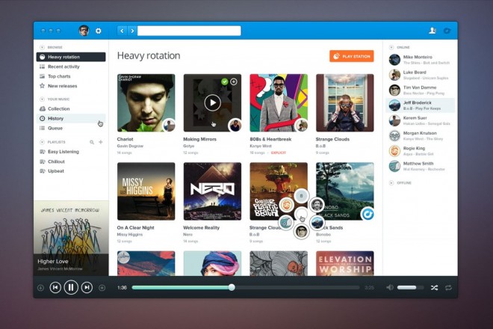Screen dimensions: 493x329
Task: Mute with the speaker icon
Action: pyautogui.click(x=390, y=287)
